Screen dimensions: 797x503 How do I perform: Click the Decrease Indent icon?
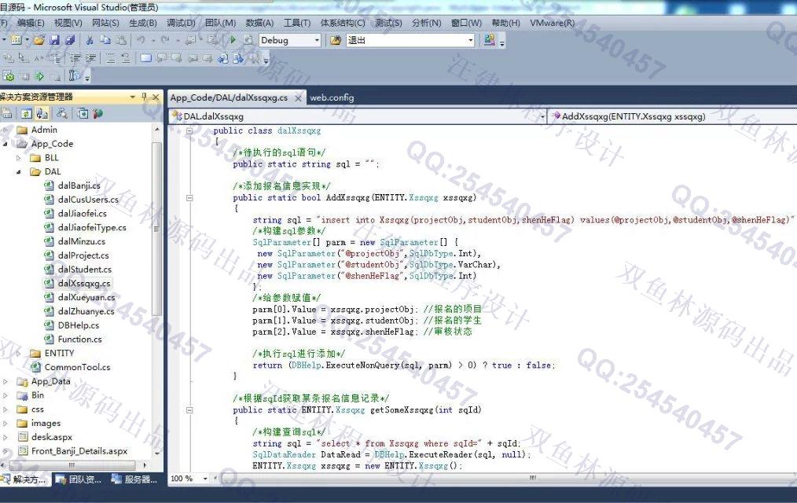coord(75,58)
